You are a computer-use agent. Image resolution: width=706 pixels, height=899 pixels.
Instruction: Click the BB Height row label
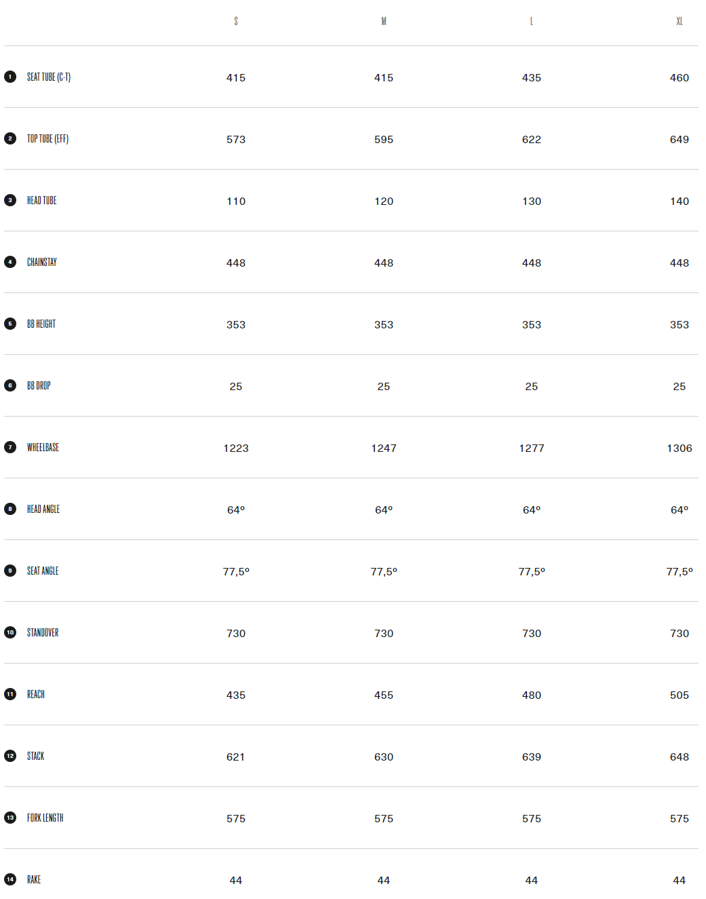pyautogui.click(x=41, y=324)
